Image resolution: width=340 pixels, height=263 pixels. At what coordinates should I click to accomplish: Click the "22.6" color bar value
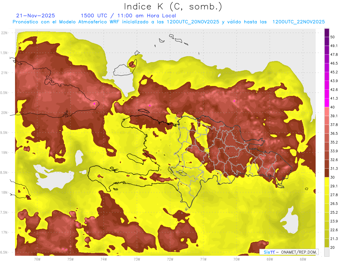click(x=334, y=230)
